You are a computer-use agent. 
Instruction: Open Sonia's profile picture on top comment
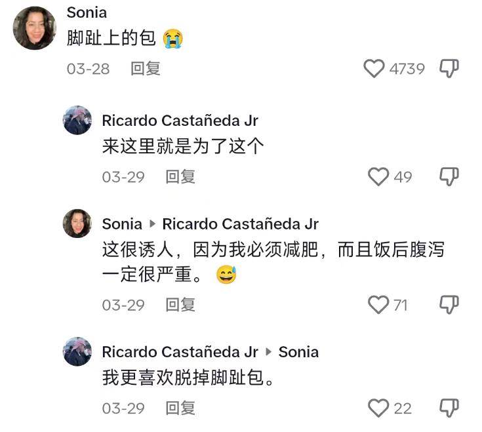[34, 28]
